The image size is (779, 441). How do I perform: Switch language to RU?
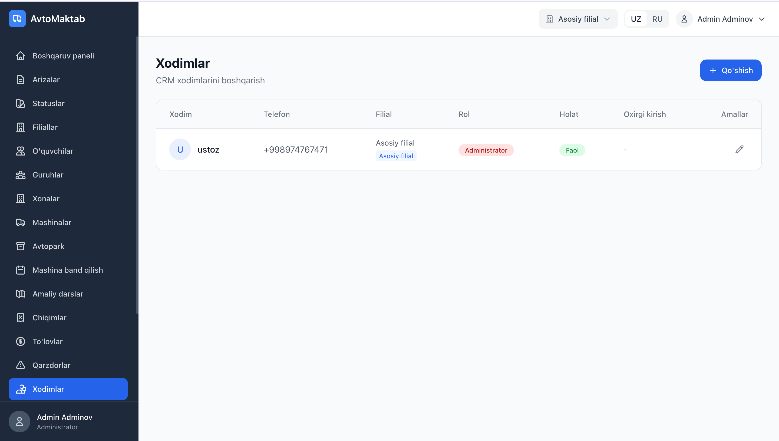pyautogui.click(x=657, y=19)
